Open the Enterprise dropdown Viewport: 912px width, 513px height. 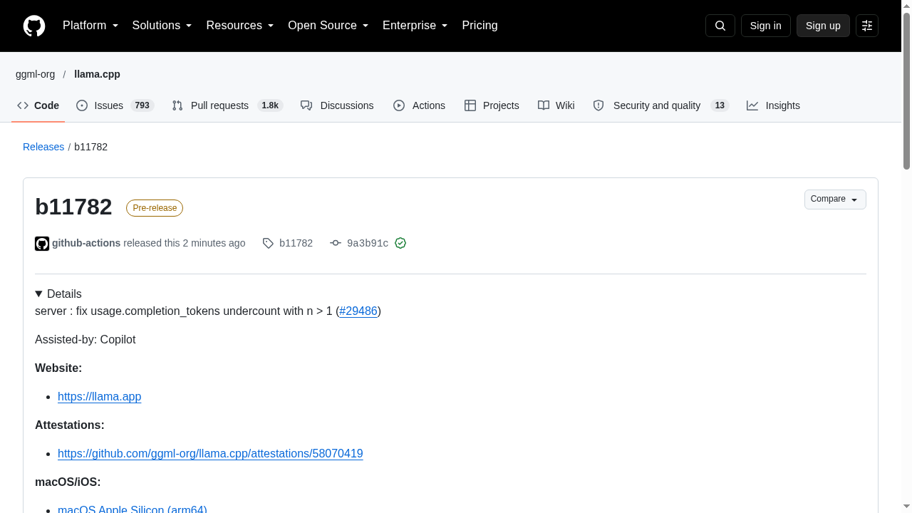(415, 26)
